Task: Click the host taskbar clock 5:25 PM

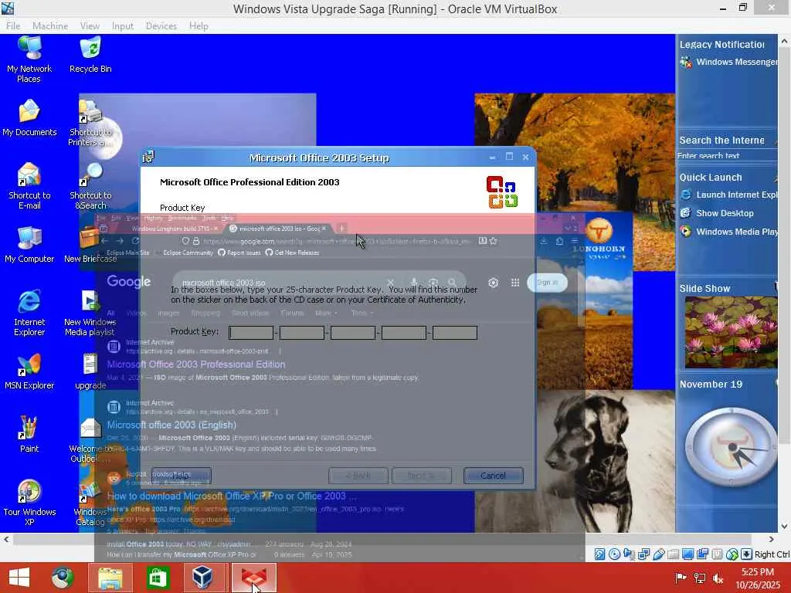Action: coord(758,572)
